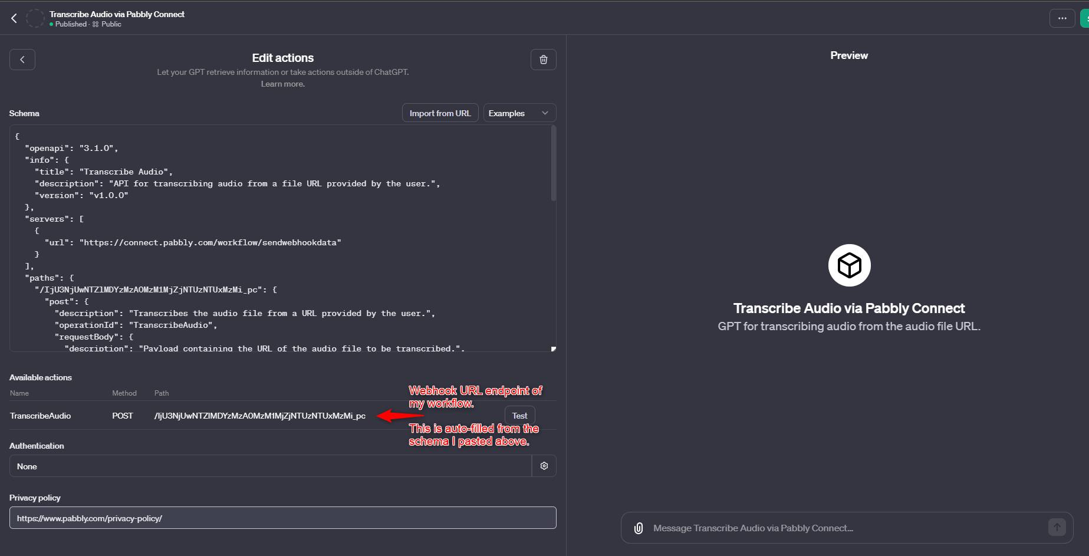Open the three-dot more options menu
The width and height of the screenshot is (1089, 556).
pyautogui.click(x=1062, y=18)
